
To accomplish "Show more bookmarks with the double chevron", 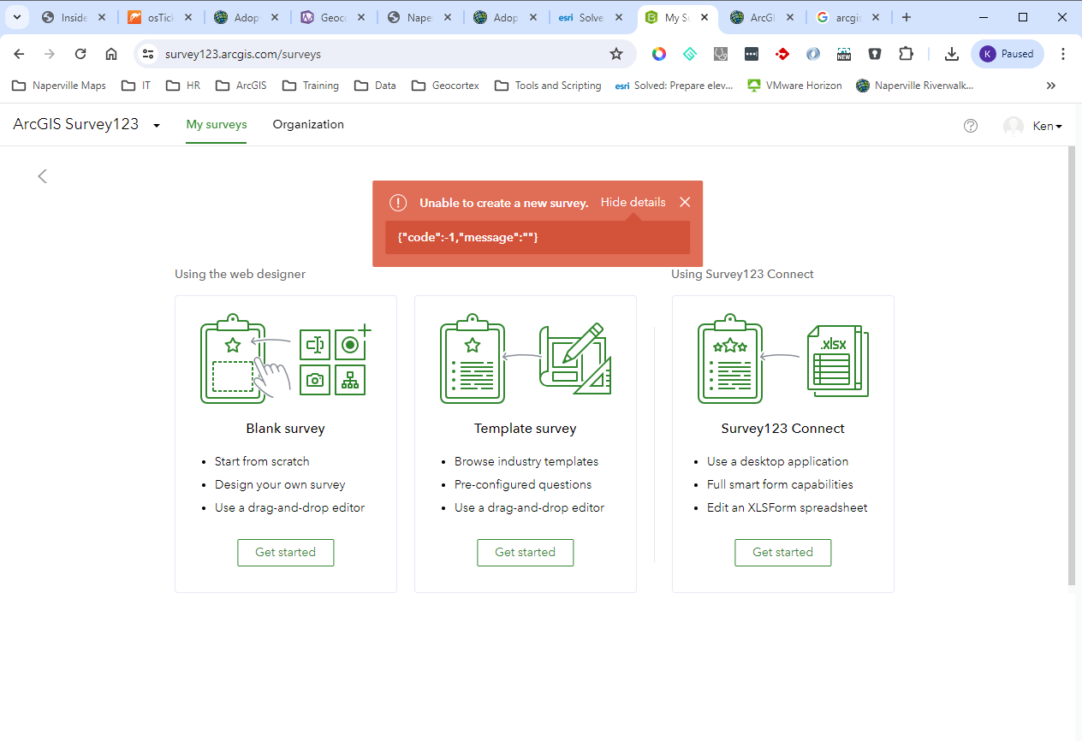I will click(x=1051, y=86).
